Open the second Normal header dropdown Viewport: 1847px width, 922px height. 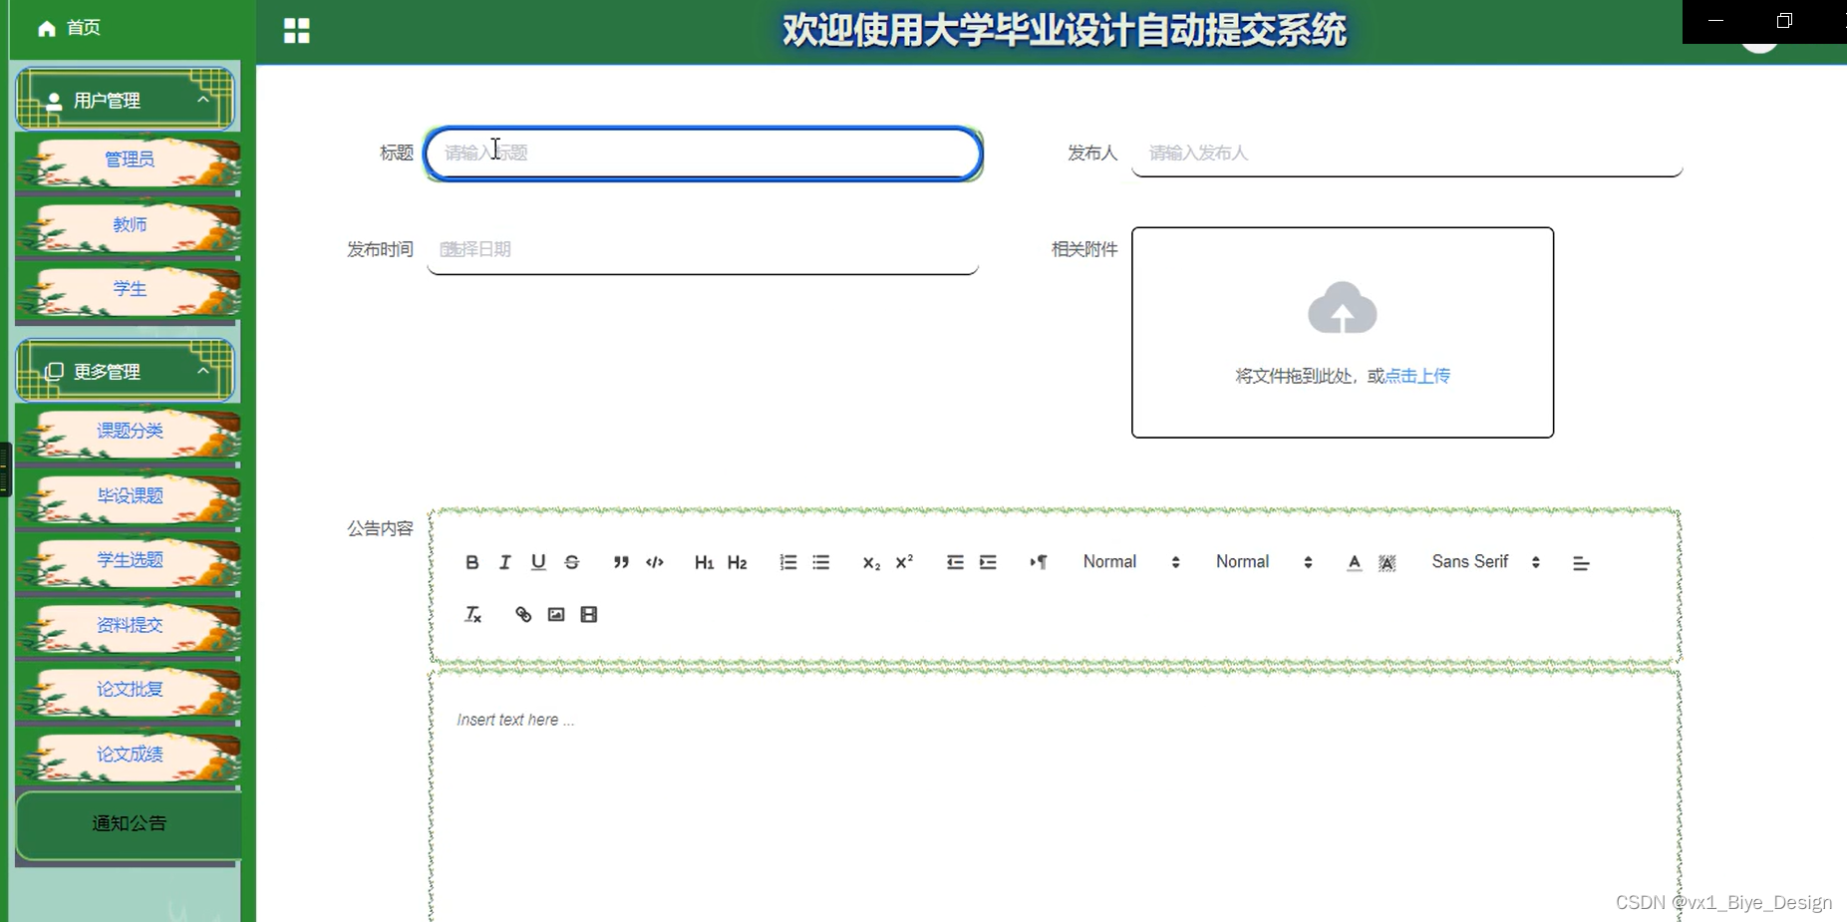coord(1264,562)
